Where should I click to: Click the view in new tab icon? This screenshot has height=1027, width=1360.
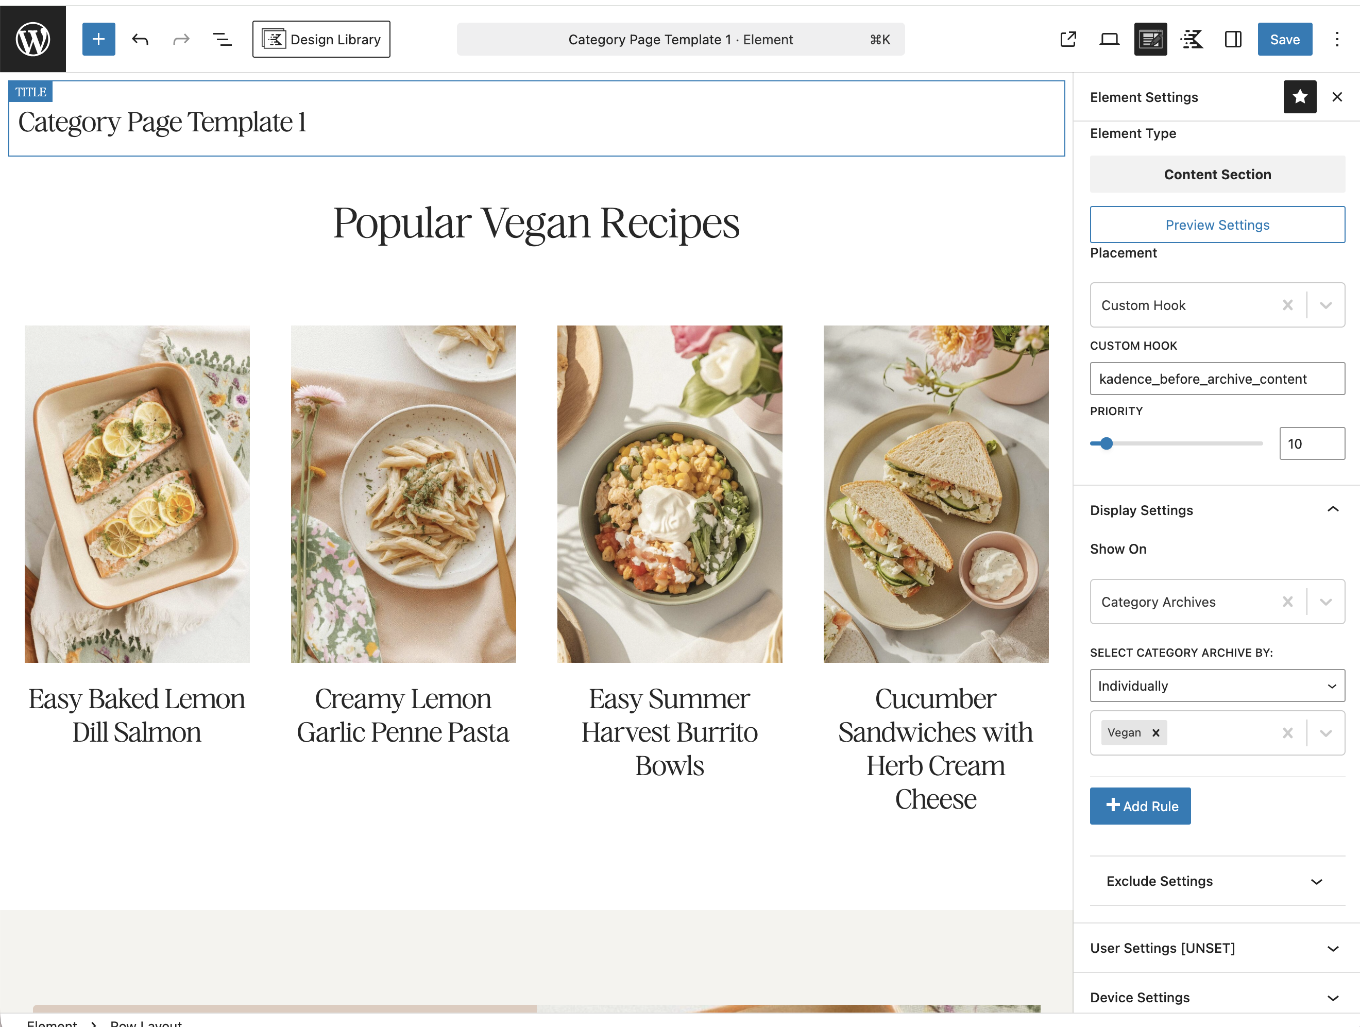(x=1068, y=39)
